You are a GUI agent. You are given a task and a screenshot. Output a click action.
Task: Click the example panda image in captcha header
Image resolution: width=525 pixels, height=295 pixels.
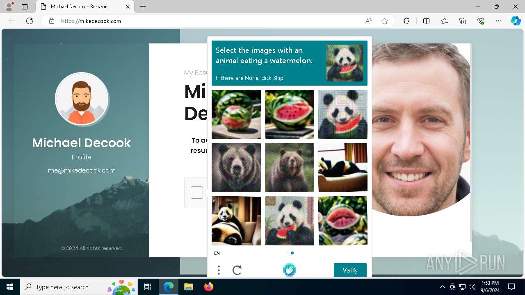coord(345,63)
